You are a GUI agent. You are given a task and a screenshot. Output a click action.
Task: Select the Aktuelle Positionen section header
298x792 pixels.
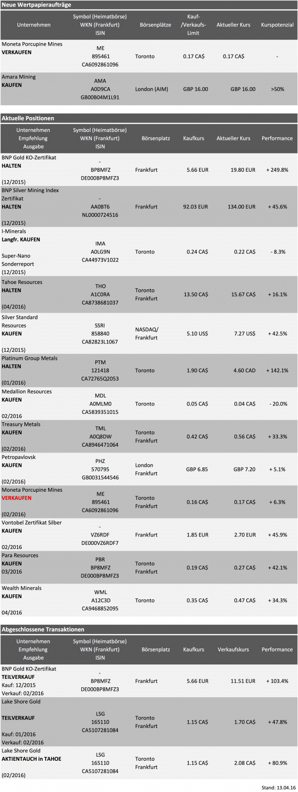click(28, 118)
